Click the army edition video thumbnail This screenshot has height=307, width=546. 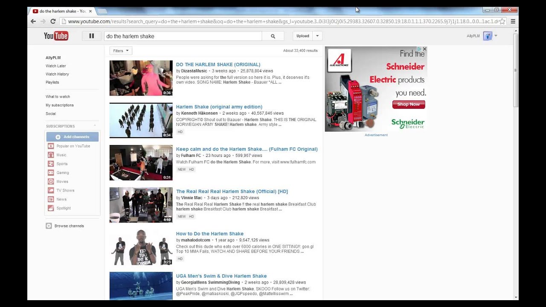(x=141, y=120)
